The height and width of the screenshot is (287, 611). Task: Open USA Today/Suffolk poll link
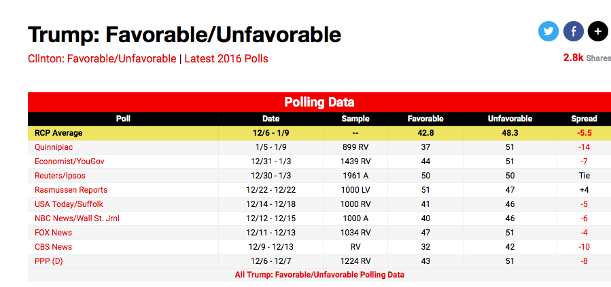(69, 204)
